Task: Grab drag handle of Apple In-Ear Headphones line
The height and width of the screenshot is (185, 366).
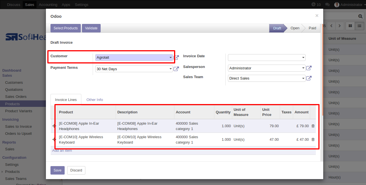Action: (x=54, y=126)
